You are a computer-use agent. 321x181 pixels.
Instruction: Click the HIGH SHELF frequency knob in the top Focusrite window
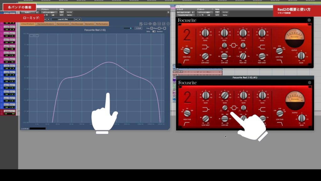pos(262,56)
